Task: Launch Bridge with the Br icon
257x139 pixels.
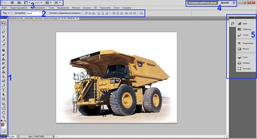Action: pos(12,2)
